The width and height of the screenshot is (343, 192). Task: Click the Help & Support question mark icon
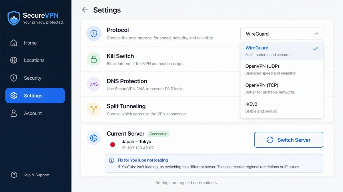click(x=14, y=175)
